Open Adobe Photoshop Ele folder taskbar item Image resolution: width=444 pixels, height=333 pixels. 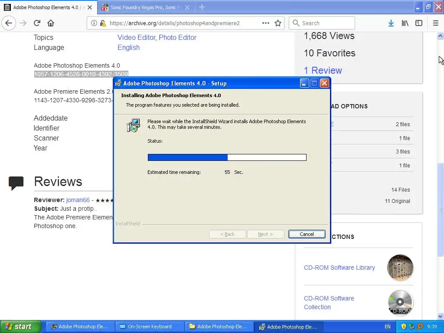pos(219,327)
